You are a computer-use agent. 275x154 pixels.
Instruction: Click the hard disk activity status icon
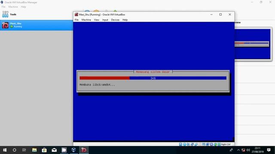[x=180, y=145]
